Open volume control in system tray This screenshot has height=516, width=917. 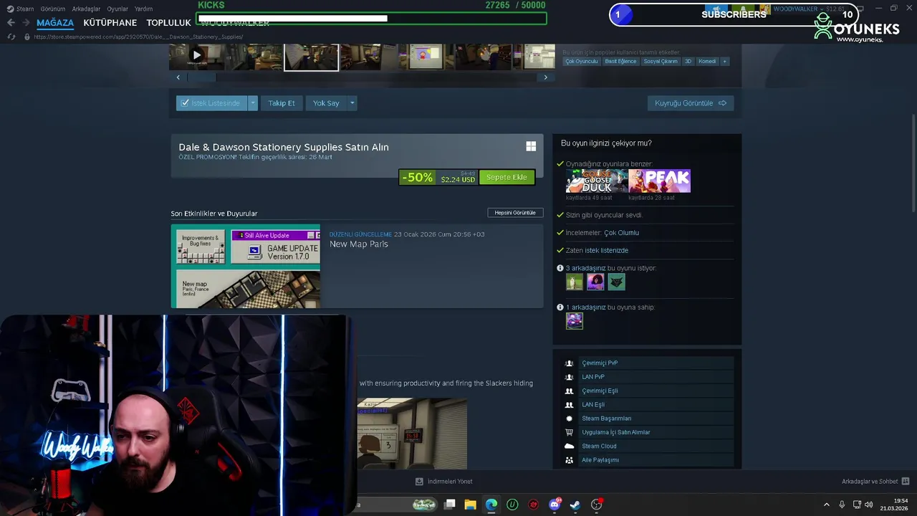click(868, 505)
